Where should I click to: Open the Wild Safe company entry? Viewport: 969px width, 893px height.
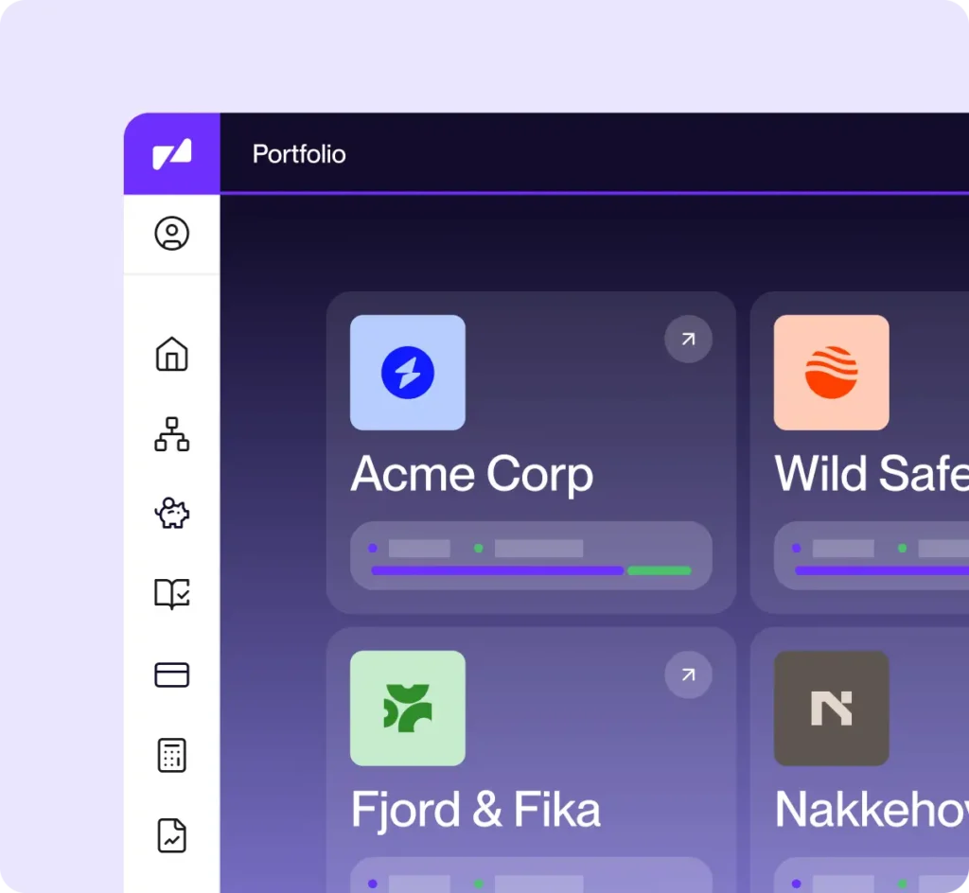[x=871, y=473]
